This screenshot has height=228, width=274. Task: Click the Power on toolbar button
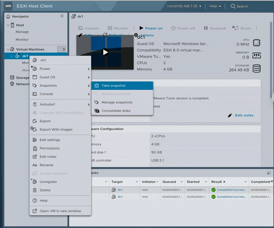pos(151,28)
